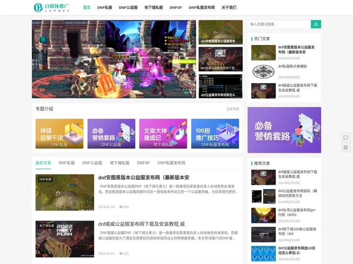Open article title dnf安图恩版本公益服发布网（最新版本安
This screenshot has width=353, height=264.
pos(144,177)
